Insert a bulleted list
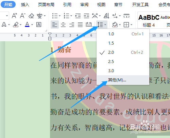Screen dimensions: 170x138 pyautogui.click(x=55, y=16)
